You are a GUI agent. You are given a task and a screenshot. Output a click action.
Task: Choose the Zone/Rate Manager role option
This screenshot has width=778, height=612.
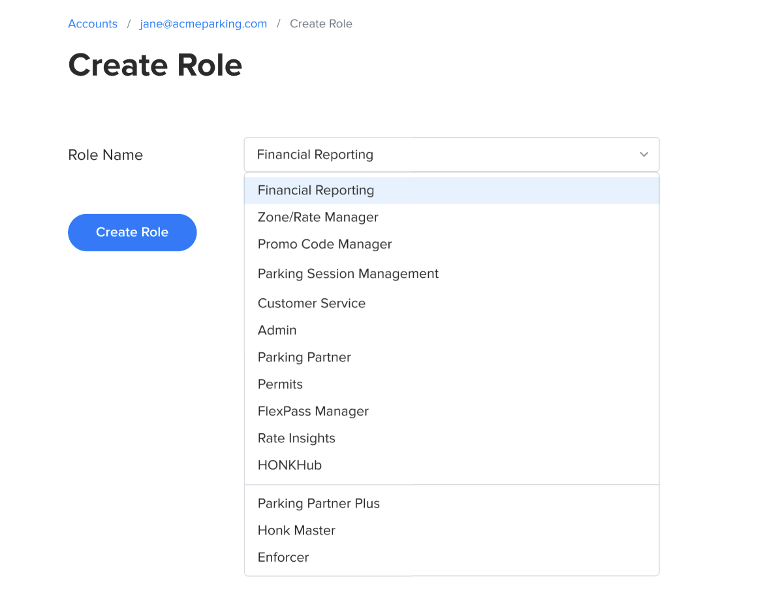318,217
